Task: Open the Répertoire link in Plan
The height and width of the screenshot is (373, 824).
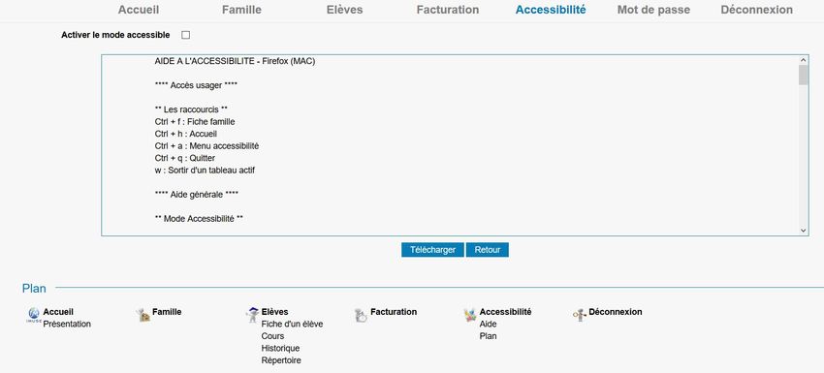Action: tap(281, 360)
